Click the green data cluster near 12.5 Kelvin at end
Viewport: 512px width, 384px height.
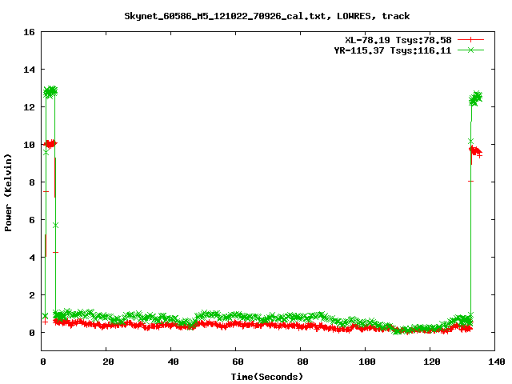coord(476,98)
